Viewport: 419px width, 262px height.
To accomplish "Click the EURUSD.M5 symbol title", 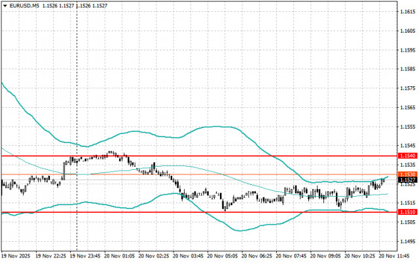I will pyautogui.click(x=24, y=6).
